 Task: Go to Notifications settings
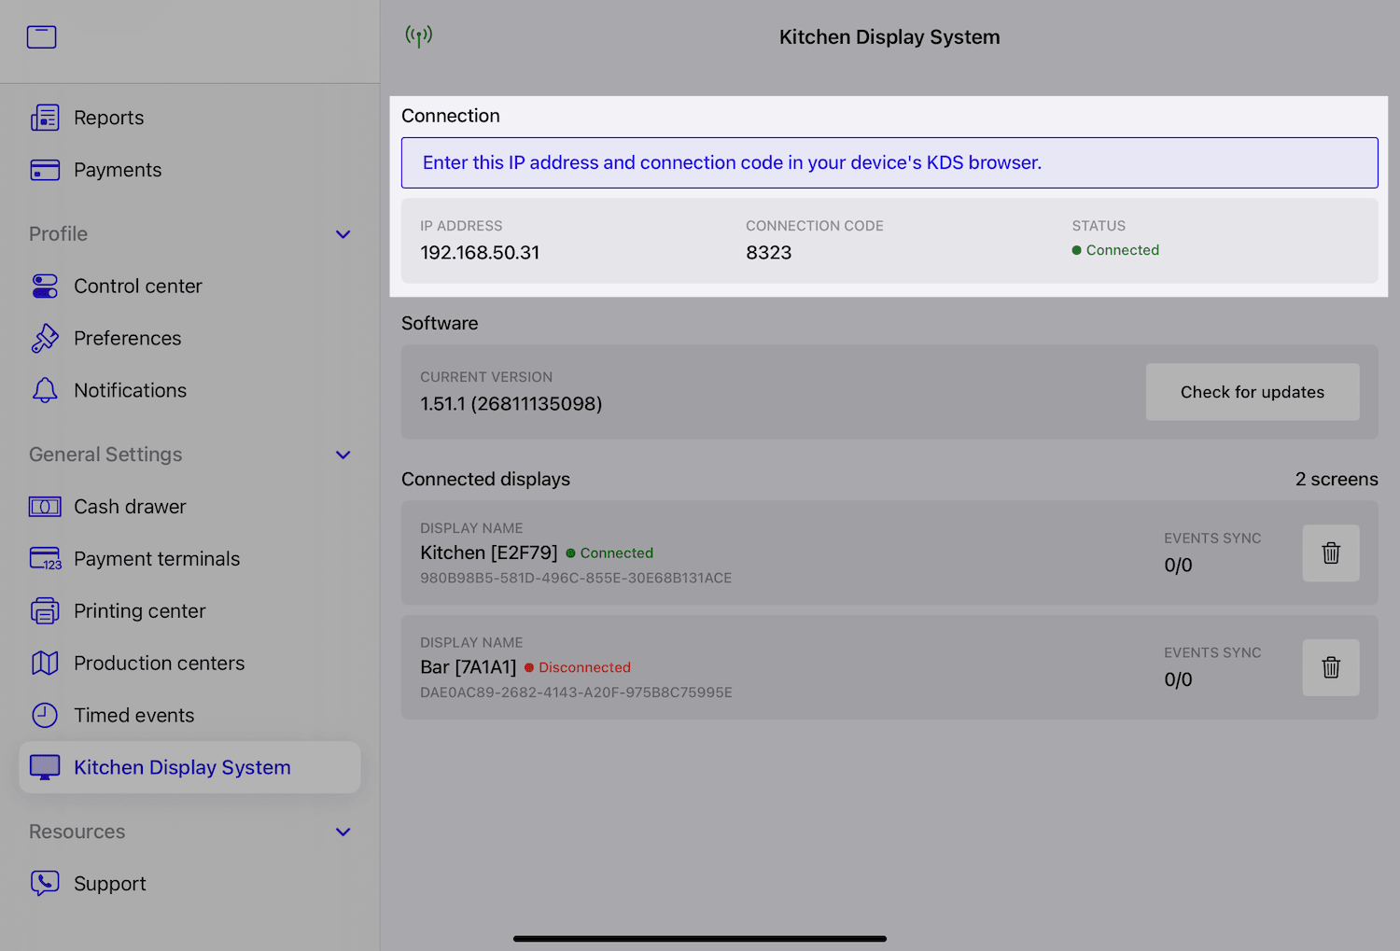[x=131, y=390]
